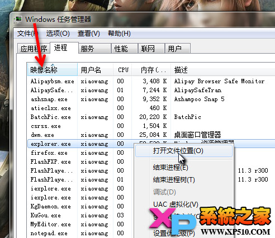Click the 460 K memory value
Viewport: 275px width, 238px height.
pyautogui.click(x=158, y=108)
